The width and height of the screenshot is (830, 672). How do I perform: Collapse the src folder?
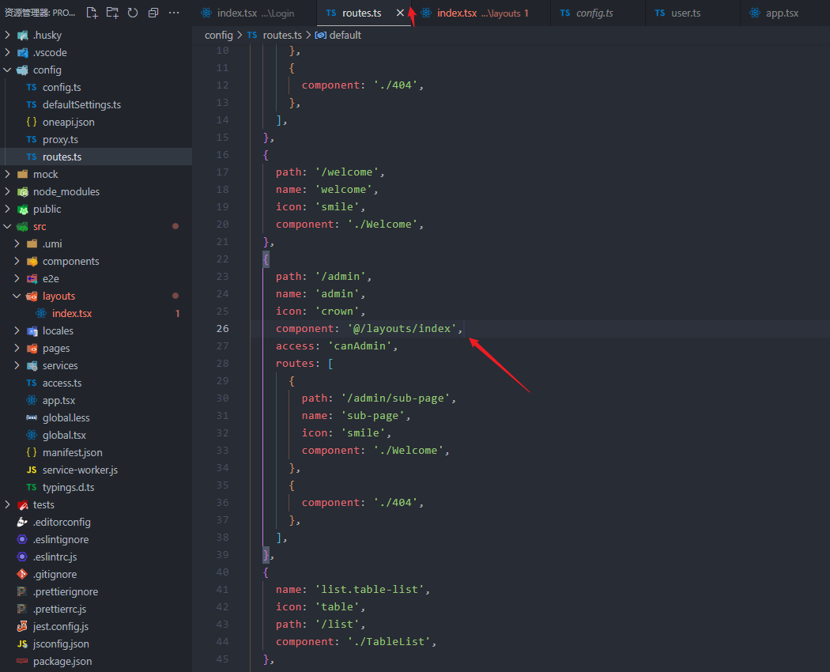[x=7, y=227]
